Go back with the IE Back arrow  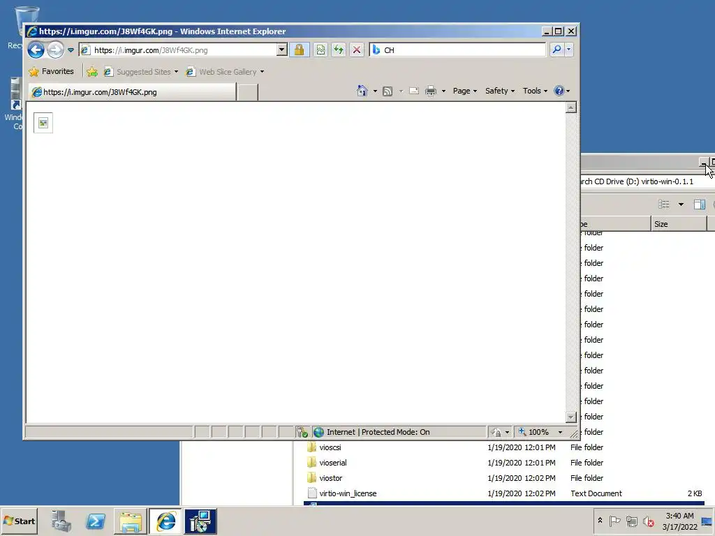[x=36, y=50]
